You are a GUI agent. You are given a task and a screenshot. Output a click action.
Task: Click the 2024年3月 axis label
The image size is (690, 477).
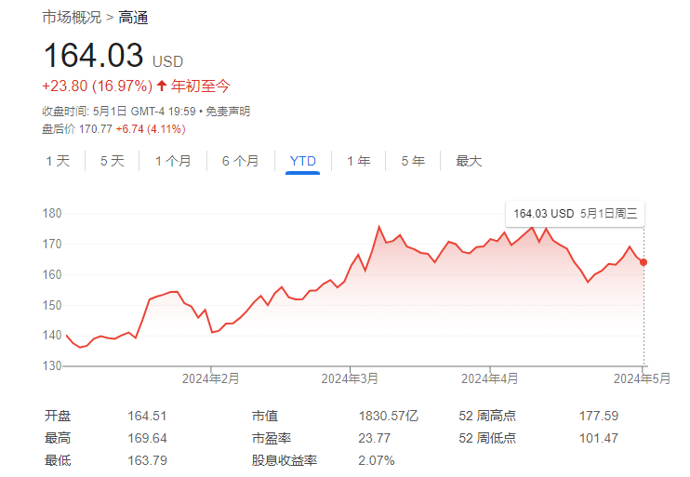click(x=350, y=378)
